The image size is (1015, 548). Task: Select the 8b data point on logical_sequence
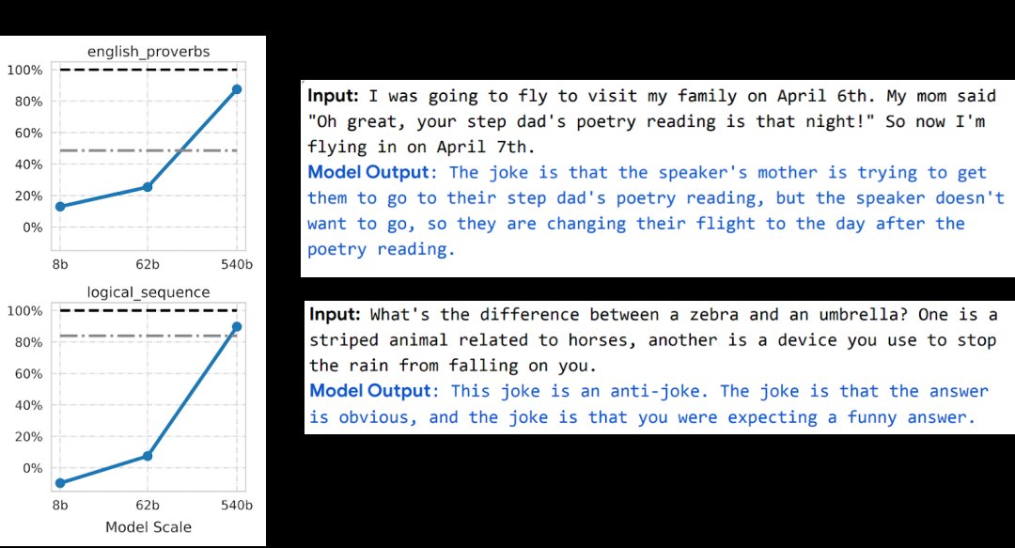(60, 483)
